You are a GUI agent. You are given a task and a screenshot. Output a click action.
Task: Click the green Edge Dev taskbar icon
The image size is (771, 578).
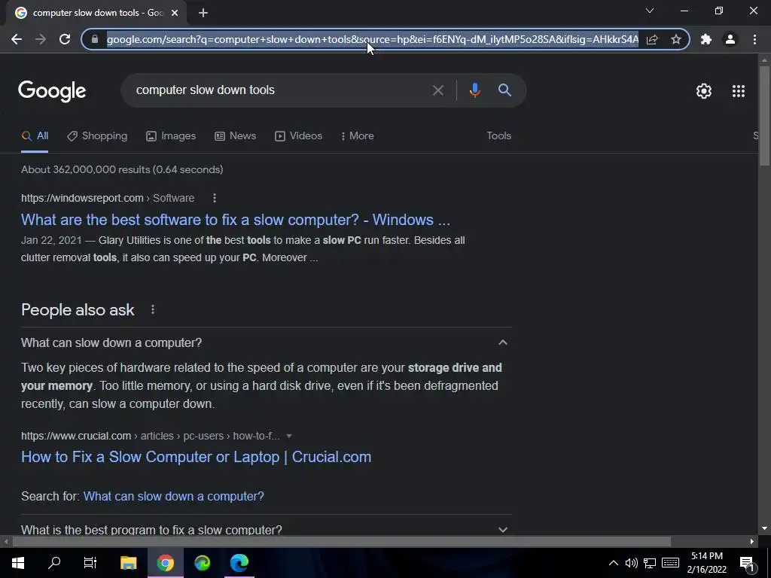202,563
